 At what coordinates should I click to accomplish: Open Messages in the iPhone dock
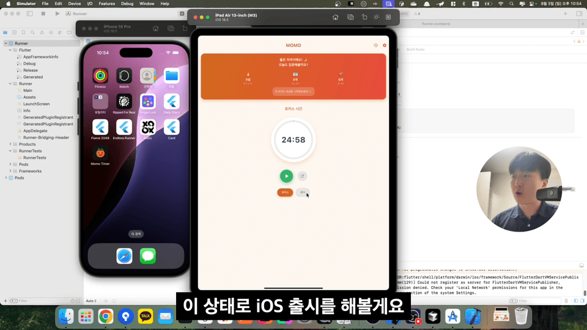(148, 256)
